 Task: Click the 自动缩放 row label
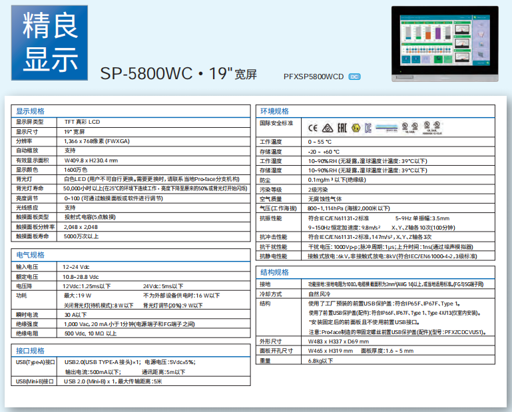(27, 151)
